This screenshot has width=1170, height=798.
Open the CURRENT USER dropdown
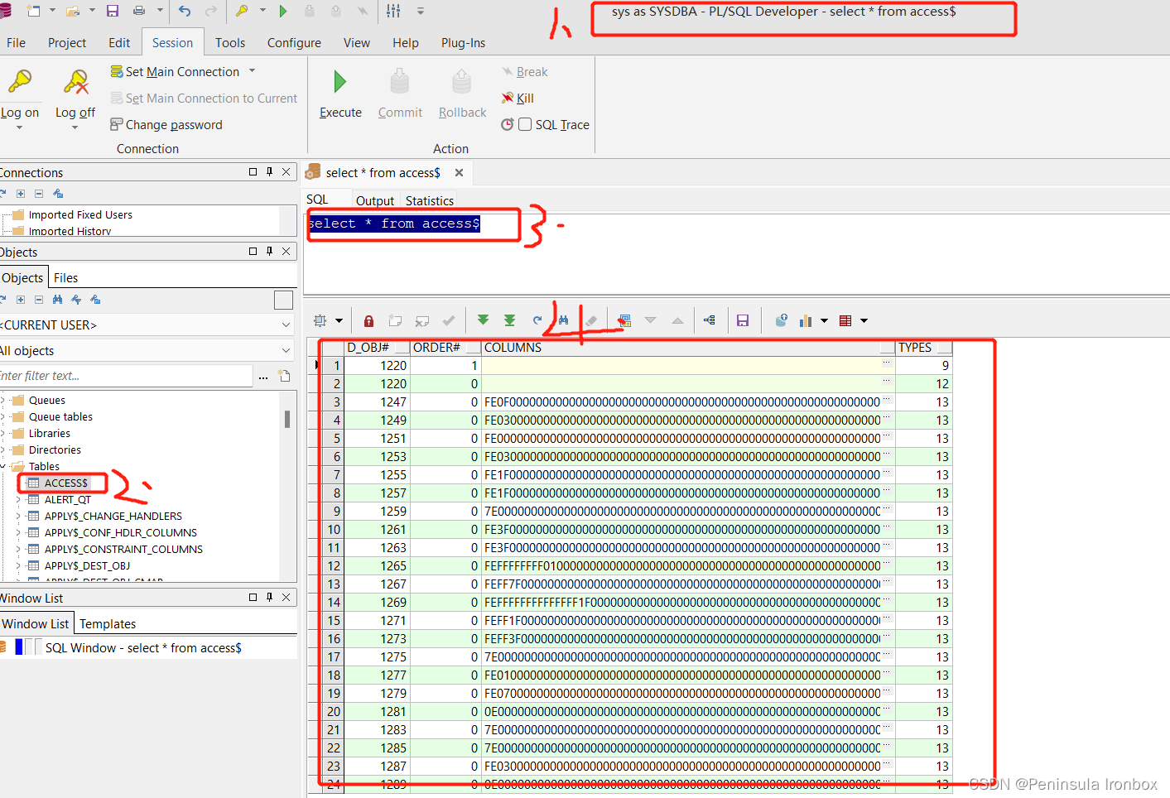pyautogui.click(x=286, y=325)
